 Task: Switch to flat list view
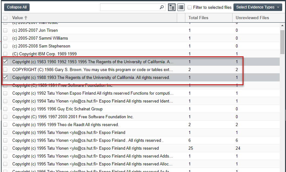181,7
